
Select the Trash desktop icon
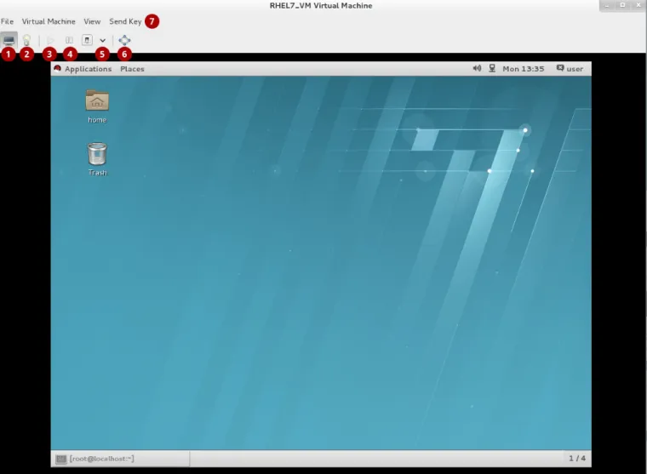[x=97, y=159]
